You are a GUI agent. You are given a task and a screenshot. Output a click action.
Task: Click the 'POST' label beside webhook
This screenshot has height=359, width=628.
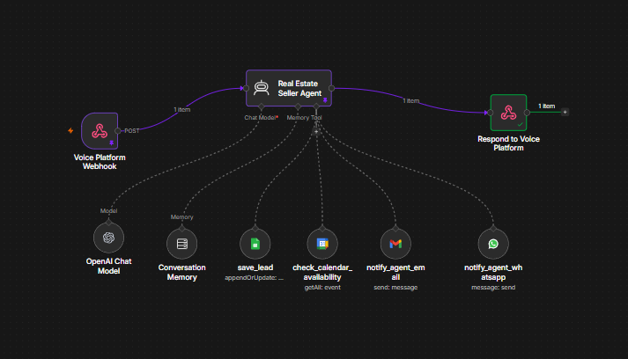132,131
